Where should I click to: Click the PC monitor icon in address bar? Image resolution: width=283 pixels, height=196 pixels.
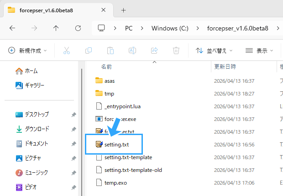coord(101,28)
